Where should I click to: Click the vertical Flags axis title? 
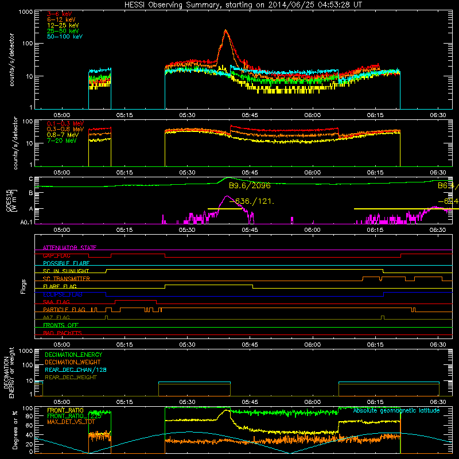(x=24, y=286)
